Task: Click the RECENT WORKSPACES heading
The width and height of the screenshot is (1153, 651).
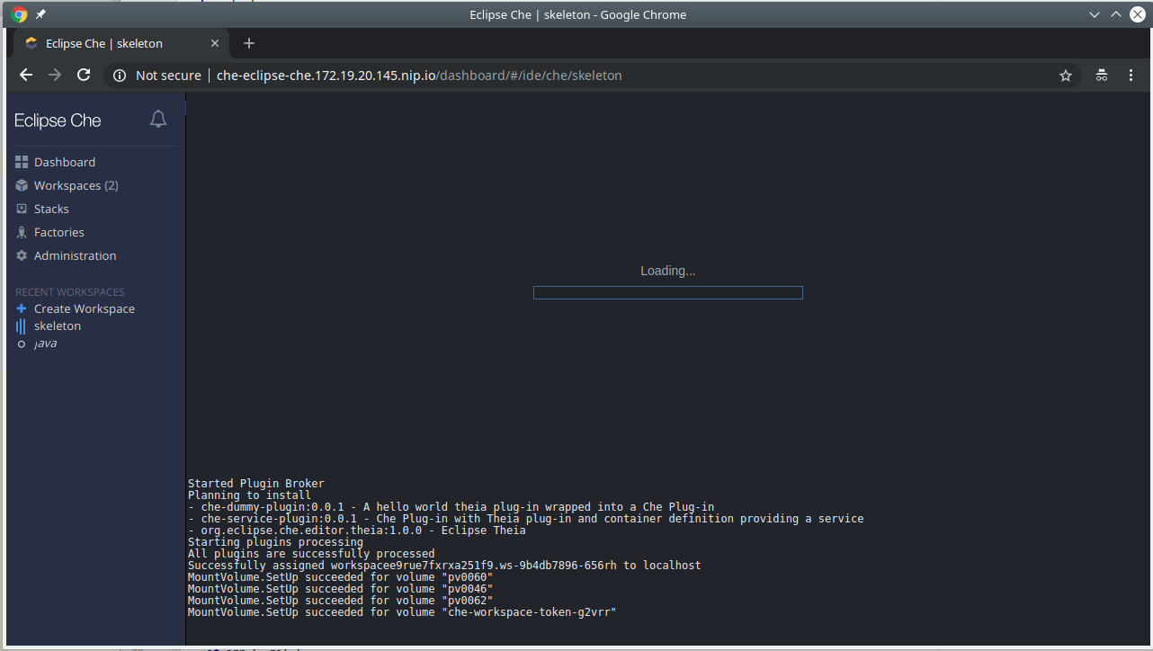Action: 70,292
